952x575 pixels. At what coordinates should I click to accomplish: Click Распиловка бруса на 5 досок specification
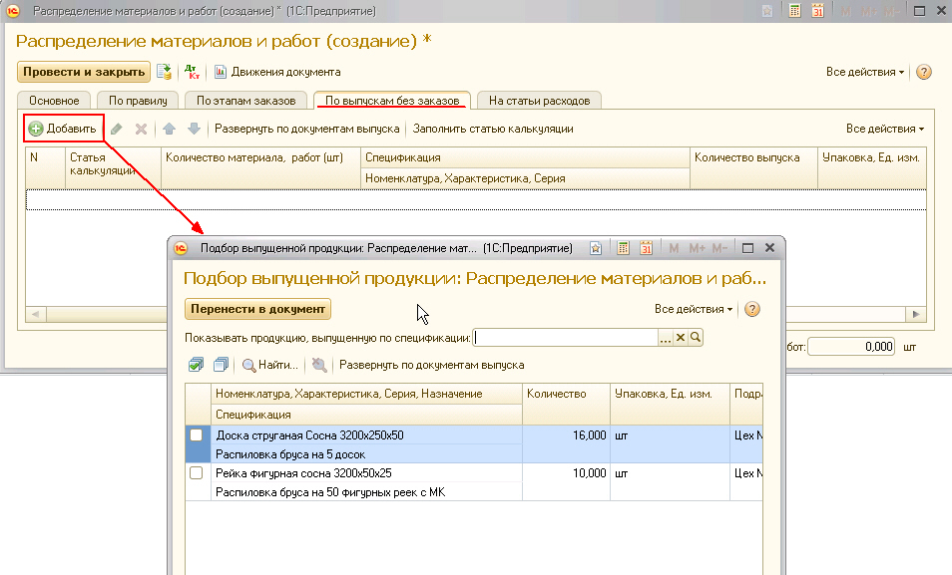(290, 454)
